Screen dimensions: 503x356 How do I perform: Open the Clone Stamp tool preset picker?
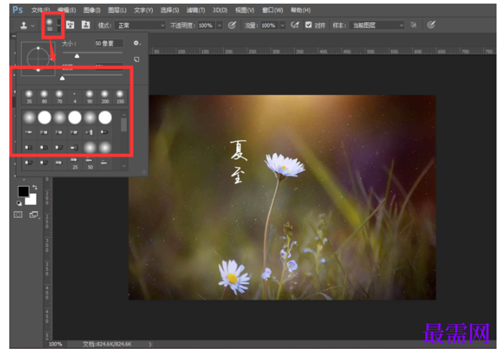[x=27, y=25]
